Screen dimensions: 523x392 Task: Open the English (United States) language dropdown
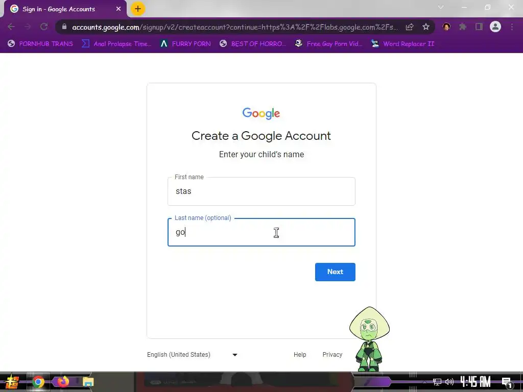193,355
